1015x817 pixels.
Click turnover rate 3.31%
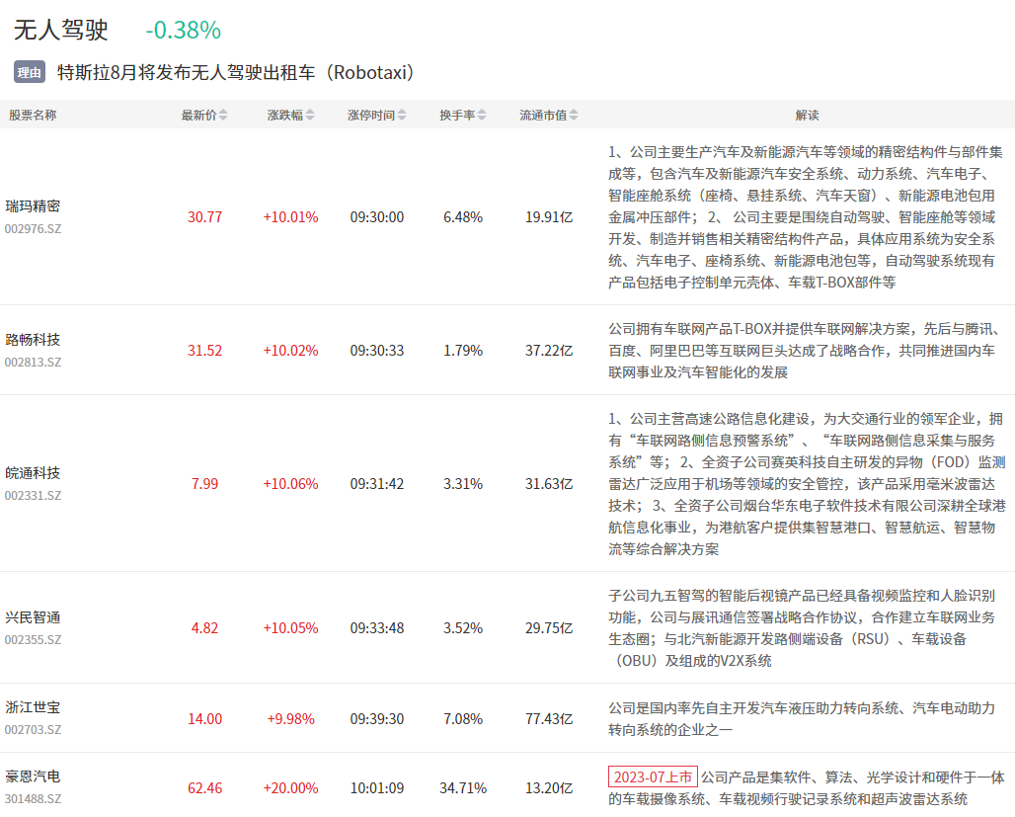[463, 484]
